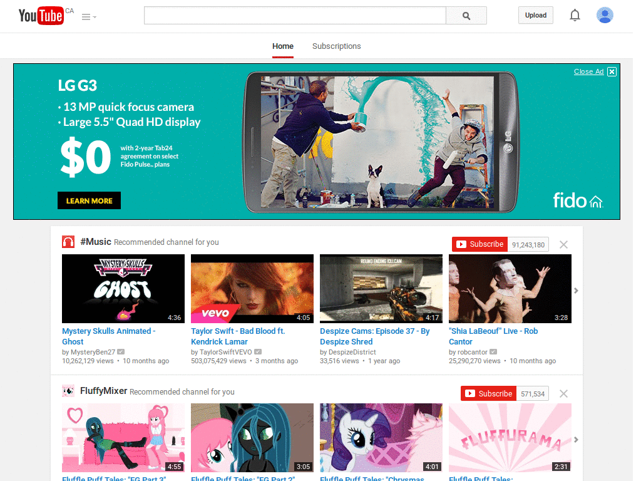Open "Shia LaBeouf" Live - Rob Cantor title
Viewport: 641px width, 481px height.
pos(493,336)
